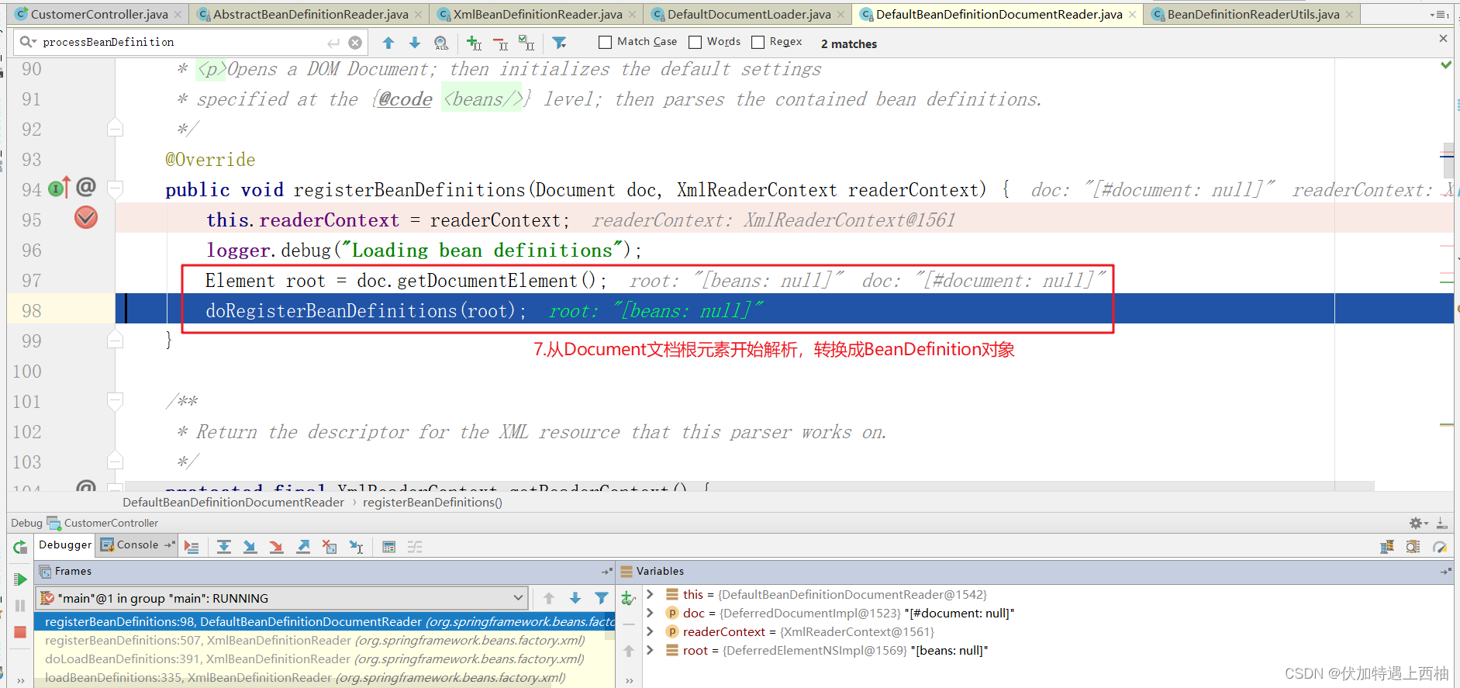This screenshot has height=688, width=1460.
Task: Switch to AbstractBeanDefinitionReader.java tab
Action: pyautogui.click(x=311, y=14)
